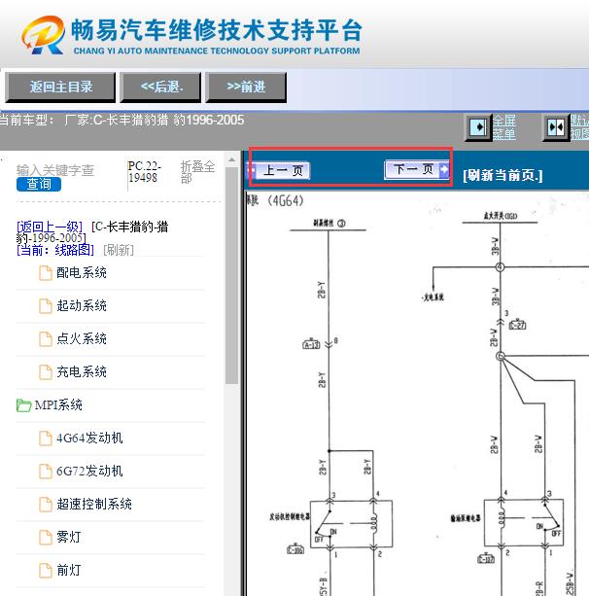Click the page icon beside 雾灯

[46, 538]
